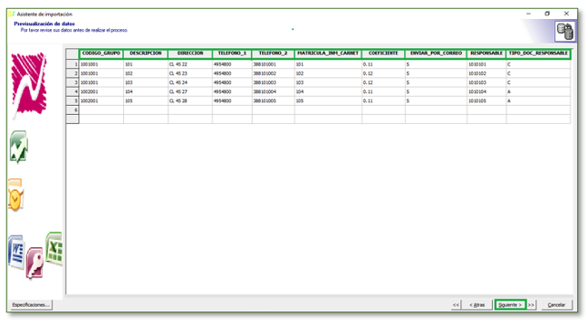Click the pink graph logo in sidebar
The height and width of the screenshot is (326, 588).
[29, 84]
